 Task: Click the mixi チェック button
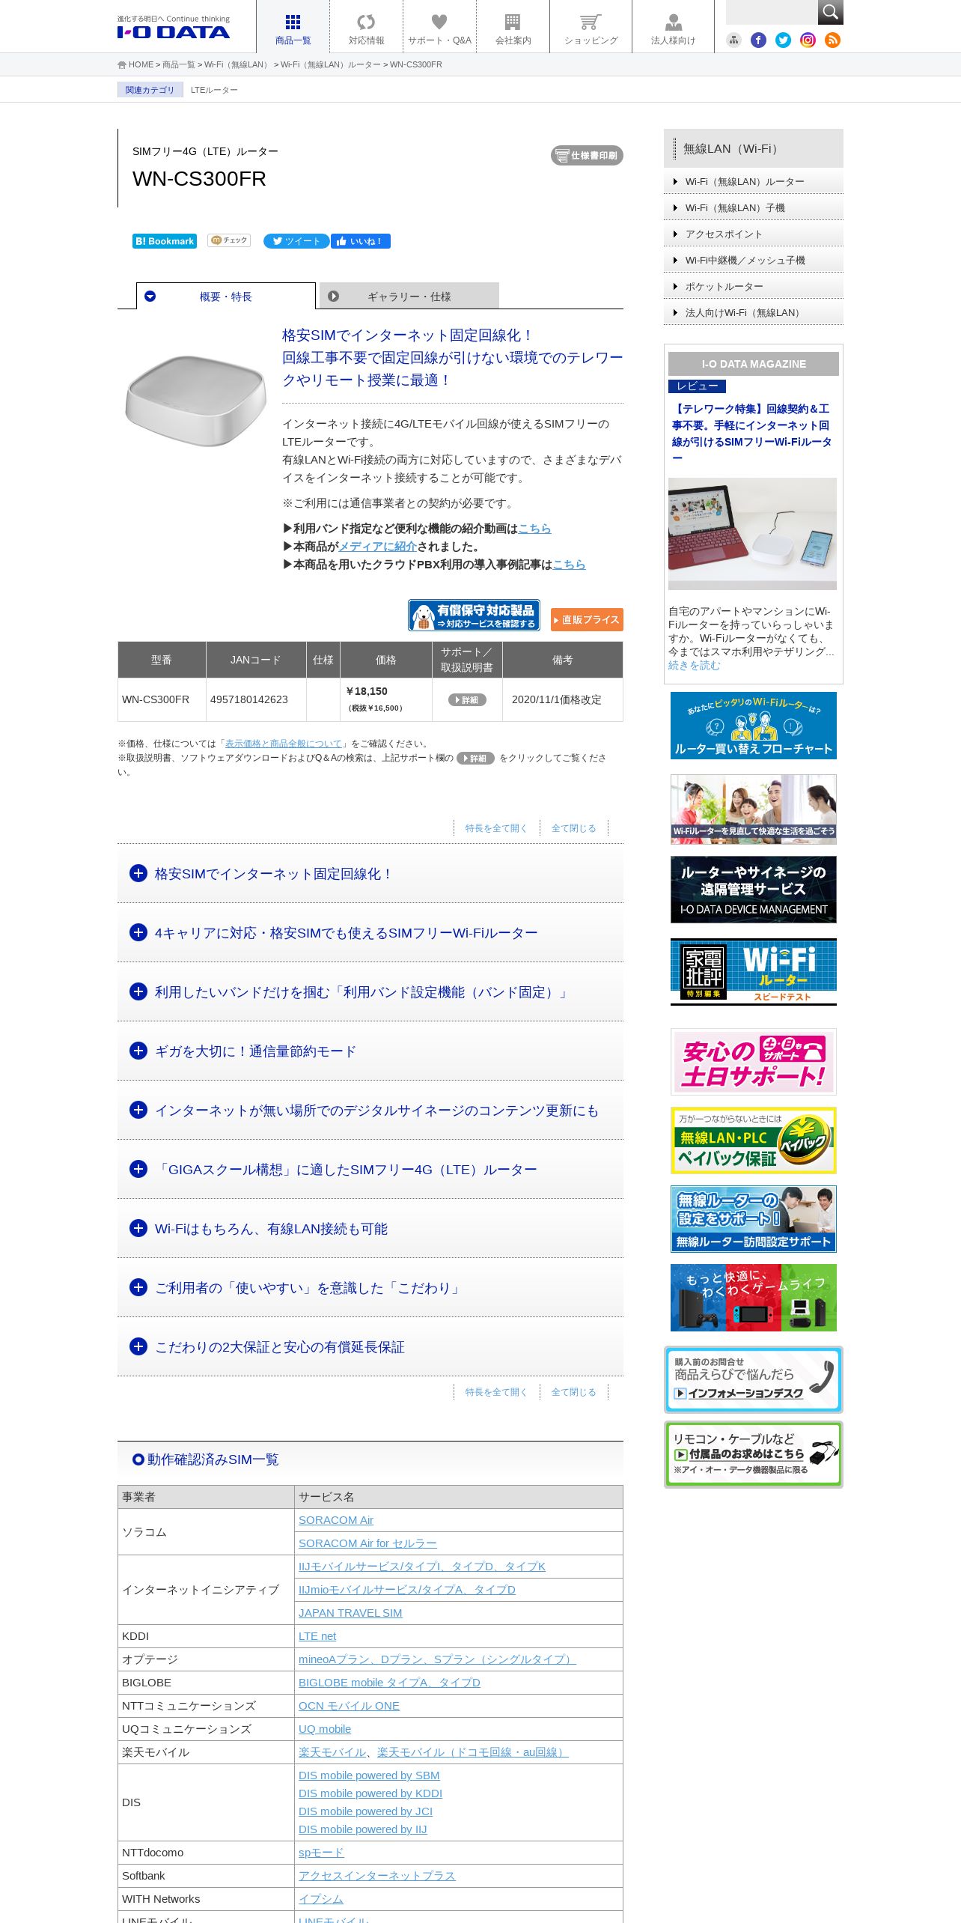click(x=229, y=240)
